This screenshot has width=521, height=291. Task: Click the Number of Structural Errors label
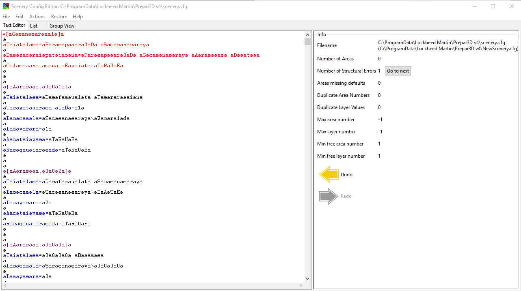point(346,71)
